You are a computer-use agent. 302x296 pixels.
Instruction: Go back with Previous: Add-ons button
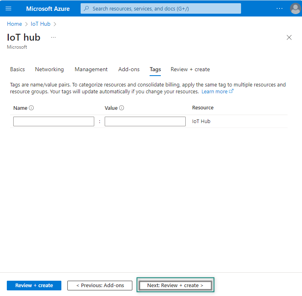pos(100,286)
